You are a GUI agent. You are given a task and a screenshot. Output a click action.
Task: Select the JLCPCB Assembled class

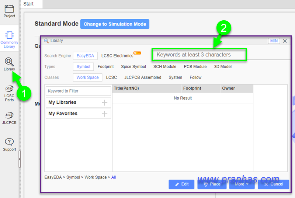pyautogui.click(x=143, y=77)
